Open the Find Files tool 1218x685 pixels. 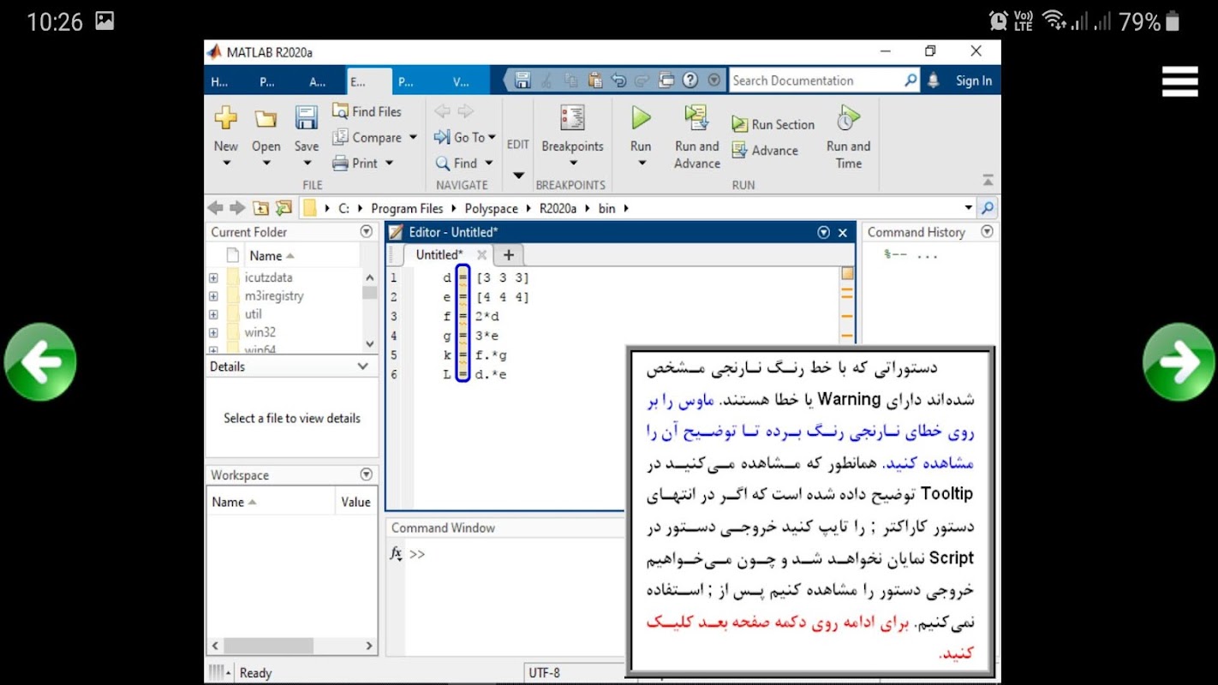tap(367, 111)
